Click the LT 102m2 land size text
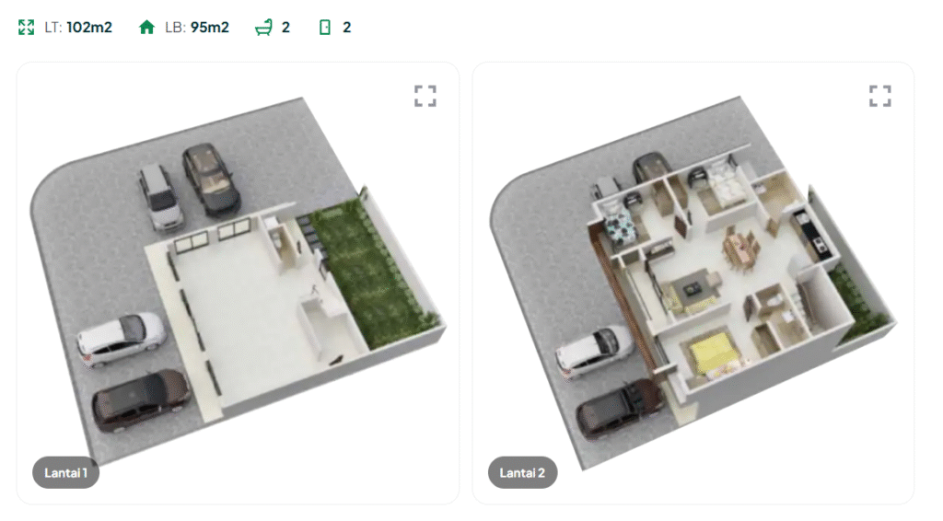 click(x=78, y=27)
